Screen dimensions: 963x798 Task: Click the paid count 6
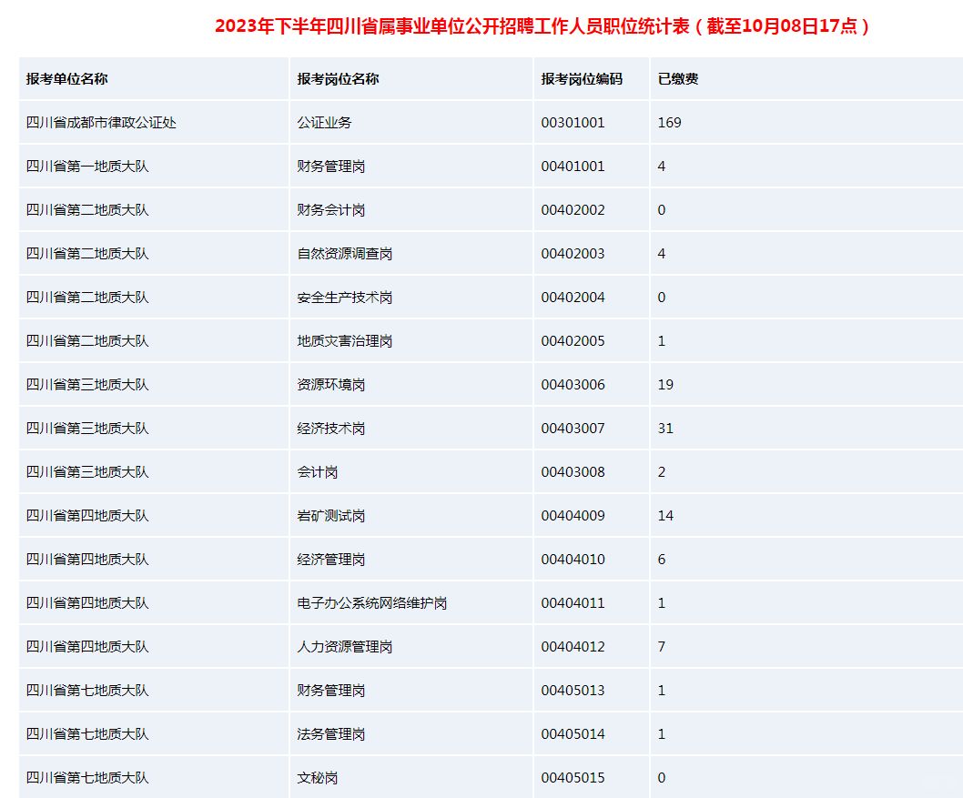pyautogui.click(x=662, y=559)
